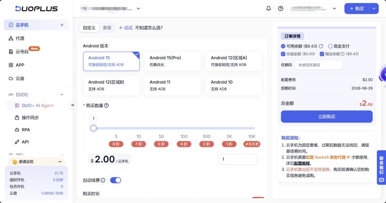Uncheck the 充值余额 checkbox
386x203 pixels.
[283, 54]
